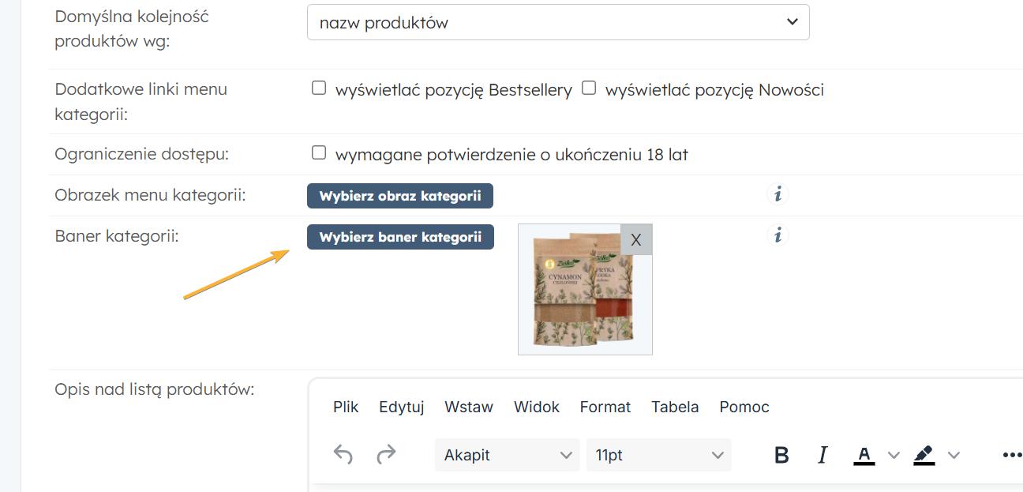Enable wyświetlać pozycję Nowości checkbox
1023x492 pixels.
tap(589, 88)
